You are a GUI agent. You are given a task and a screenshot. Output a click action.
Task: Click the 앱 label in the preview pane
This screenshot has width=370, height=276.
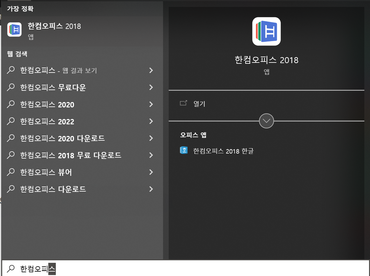pyautogui.click(x=267, y=72)
